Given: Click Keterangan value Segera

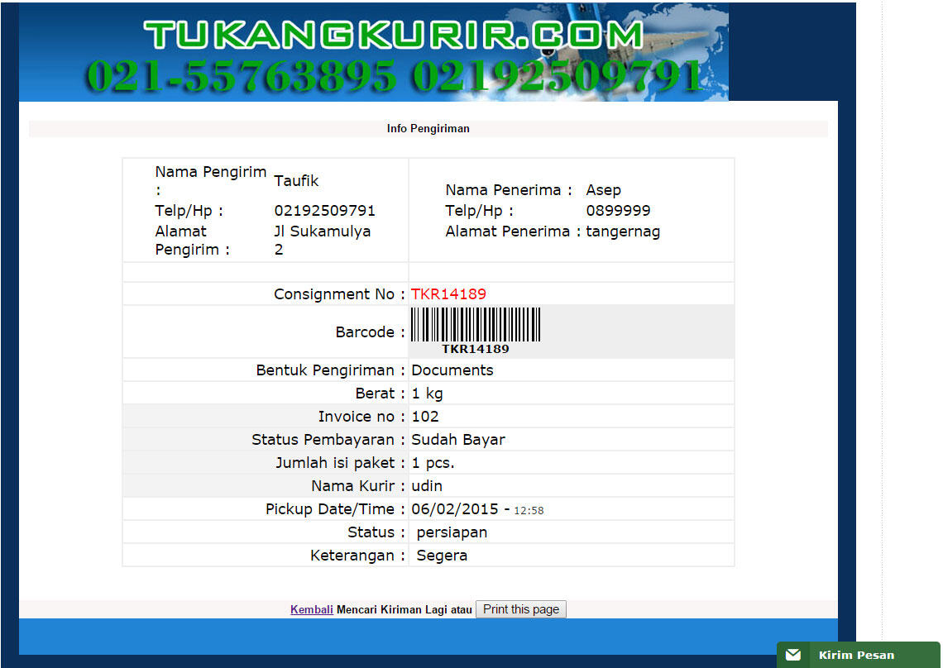Looking at the screenshot, I should [442, 556].
